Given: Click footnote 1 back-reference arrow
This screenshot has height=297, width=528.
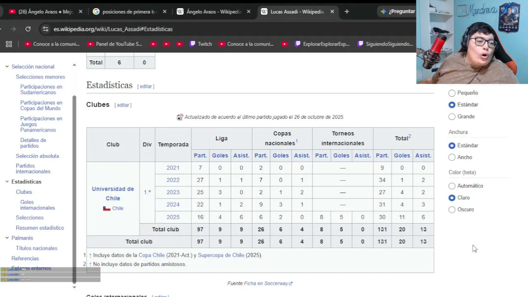Looking at the screenshot, I should coord(90,255).
